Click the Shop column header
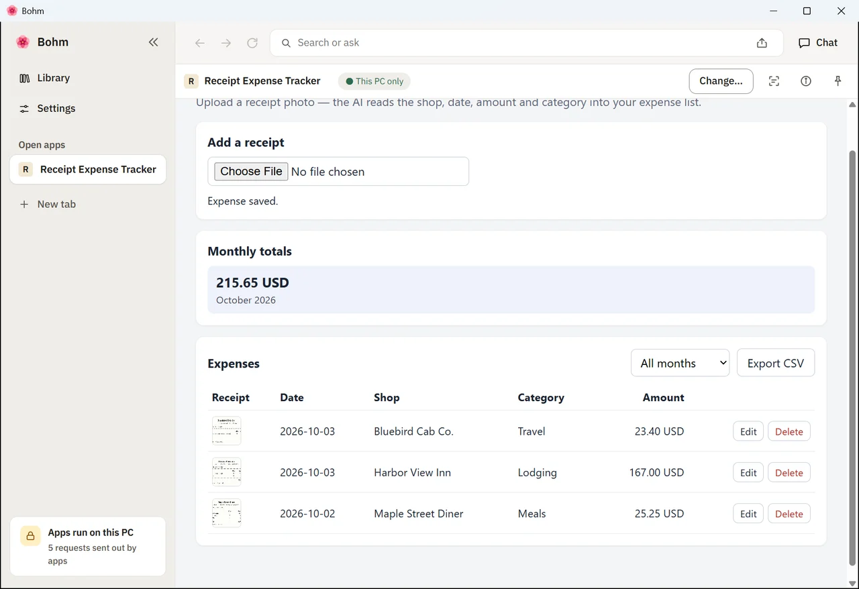 click(387, 397)
